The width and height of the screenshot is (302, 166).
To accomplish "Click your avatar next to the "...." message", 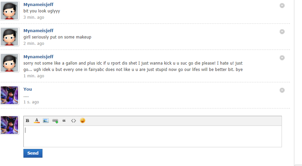I will point(9,95).
